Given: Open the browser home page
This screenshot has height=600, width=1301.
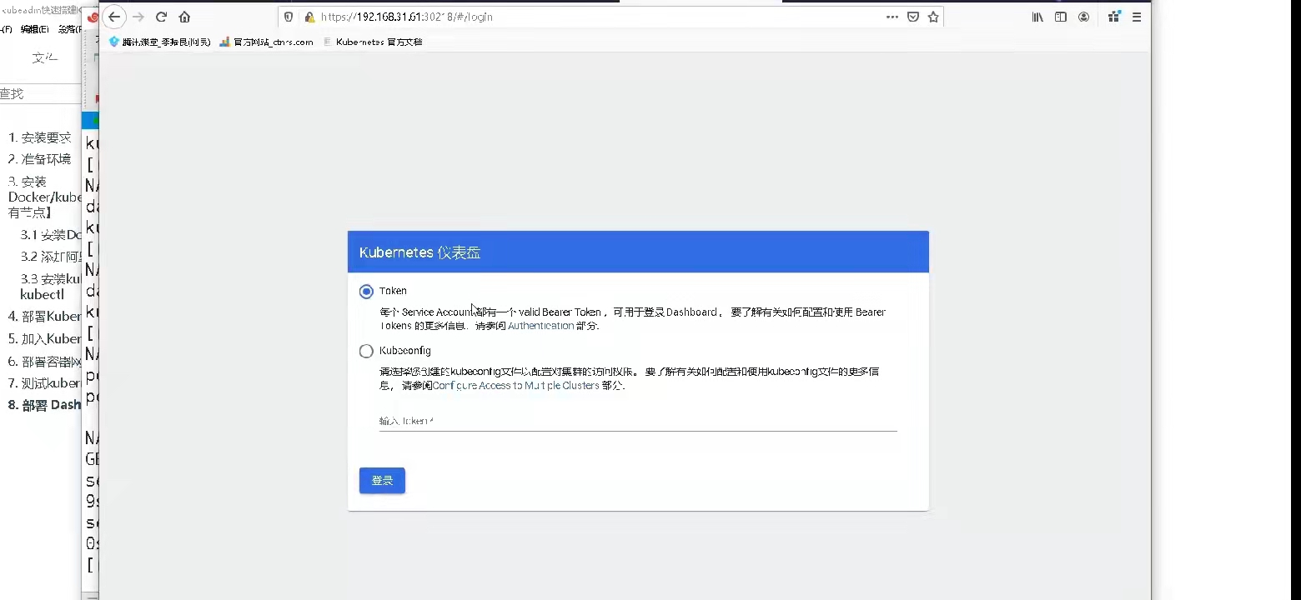Looking at the screenshot, I should (184, 17).
